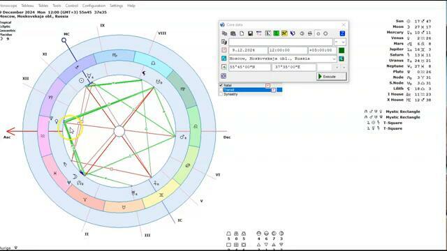
Task: Open the Tools menu
Action: click(x=57, y=6)
